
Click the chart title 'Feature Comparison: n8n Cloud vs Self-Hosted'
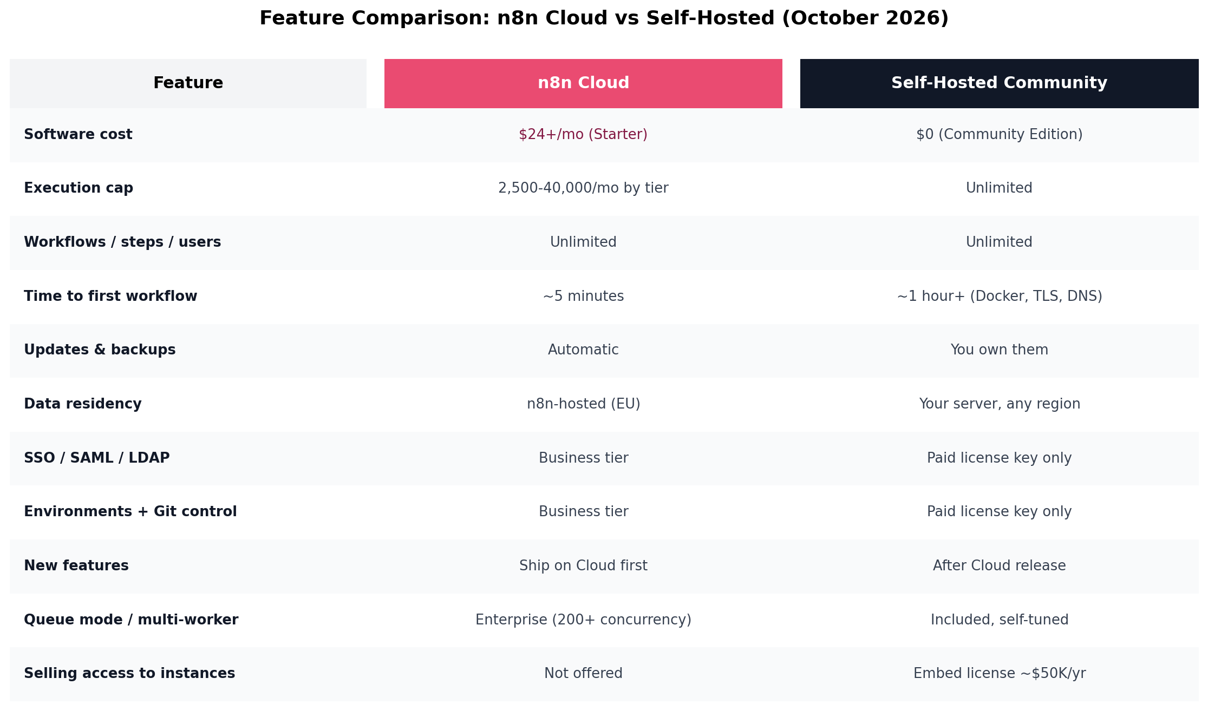point(604,18)
